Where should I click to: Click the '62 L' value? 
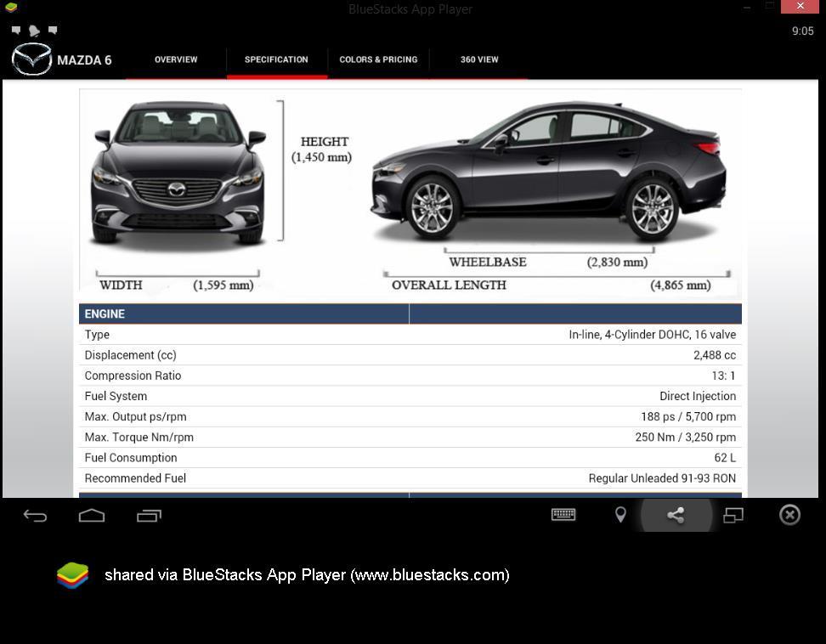click(x=725, y=458)
